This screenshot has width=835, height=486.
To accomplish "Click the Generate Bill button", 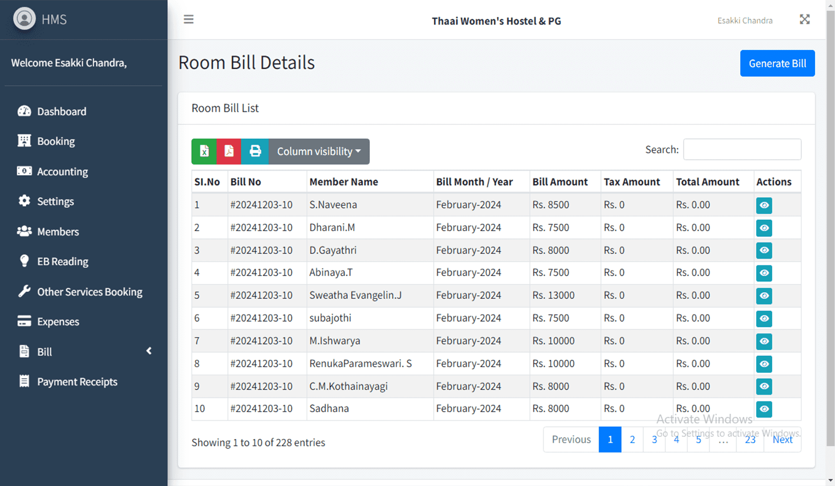I will coord(777,63).
